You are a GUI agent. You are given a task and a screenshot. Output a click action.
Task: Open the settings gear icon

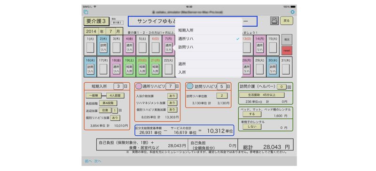pyautogui.click(x=292, y=12)
